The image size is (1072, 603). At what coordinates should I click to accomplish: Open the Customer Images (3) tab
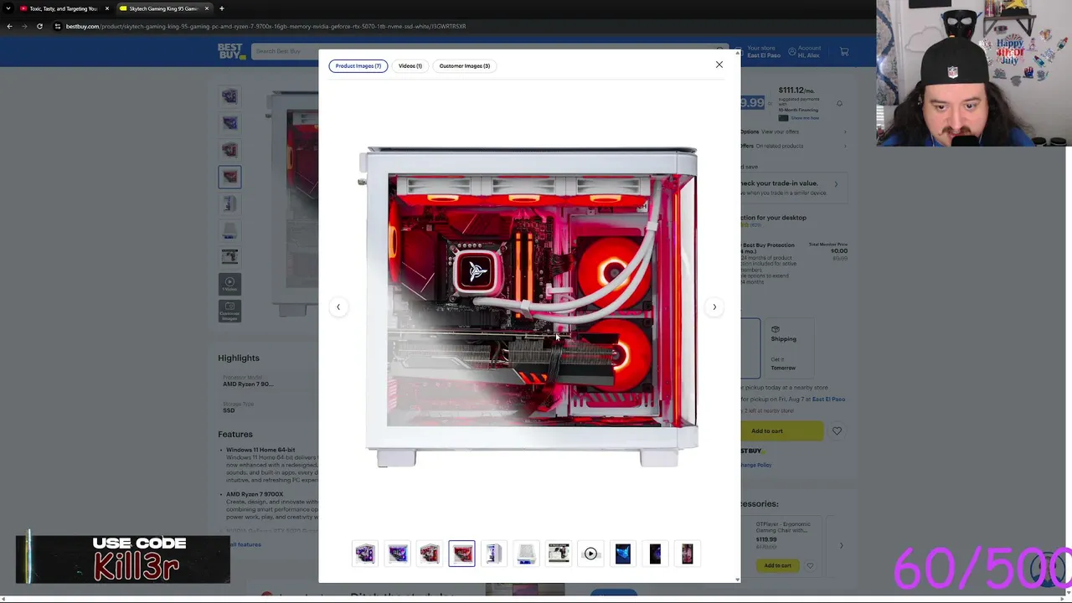pos(465,65)
